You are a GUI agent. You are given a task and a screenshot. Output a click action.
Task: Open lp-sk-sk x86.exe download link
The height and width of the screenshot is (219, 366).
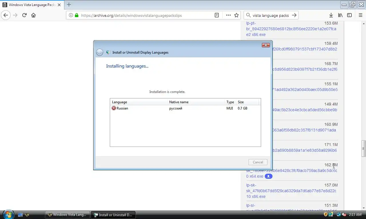[291, 191]
